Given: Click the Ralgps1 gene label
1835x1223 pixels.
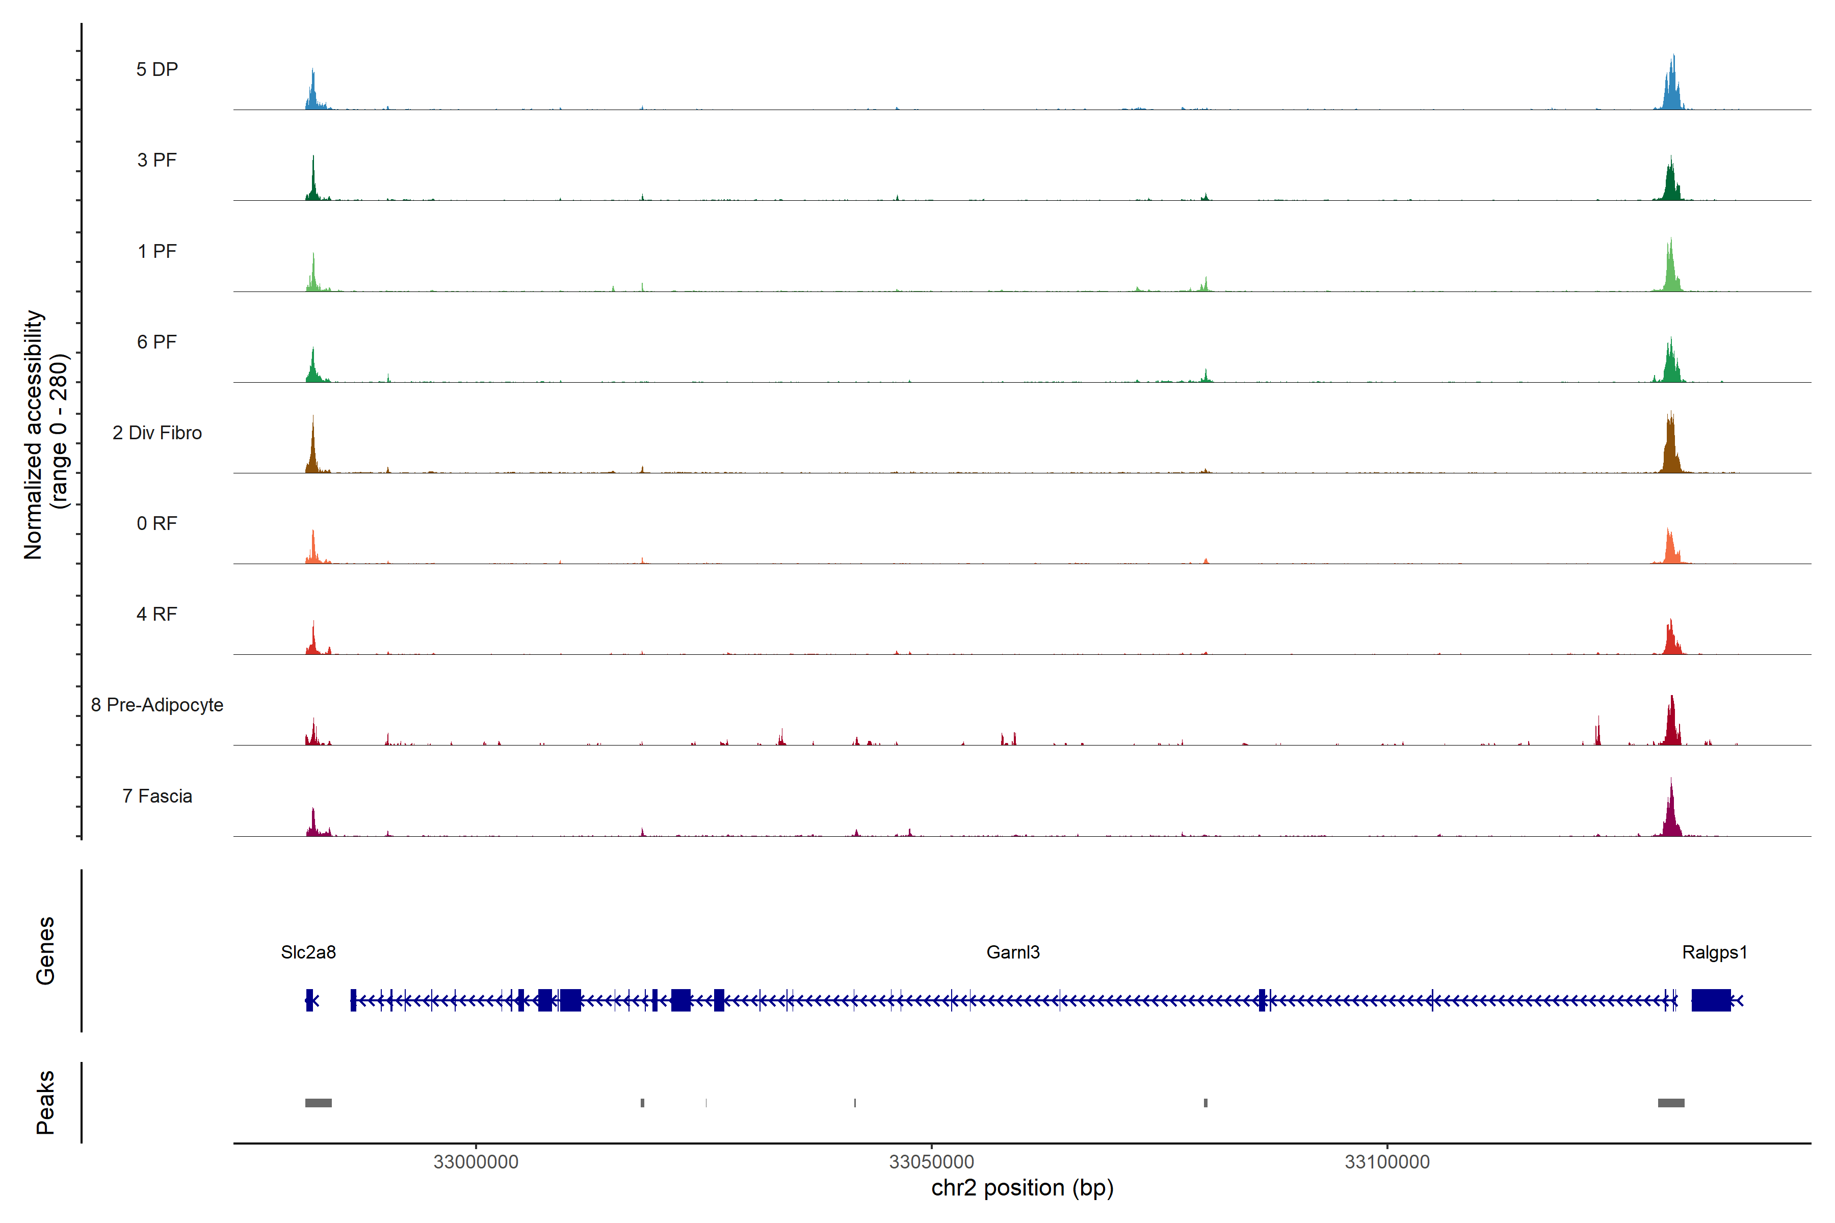Looking at the screenshot, I should [1714, 952].
